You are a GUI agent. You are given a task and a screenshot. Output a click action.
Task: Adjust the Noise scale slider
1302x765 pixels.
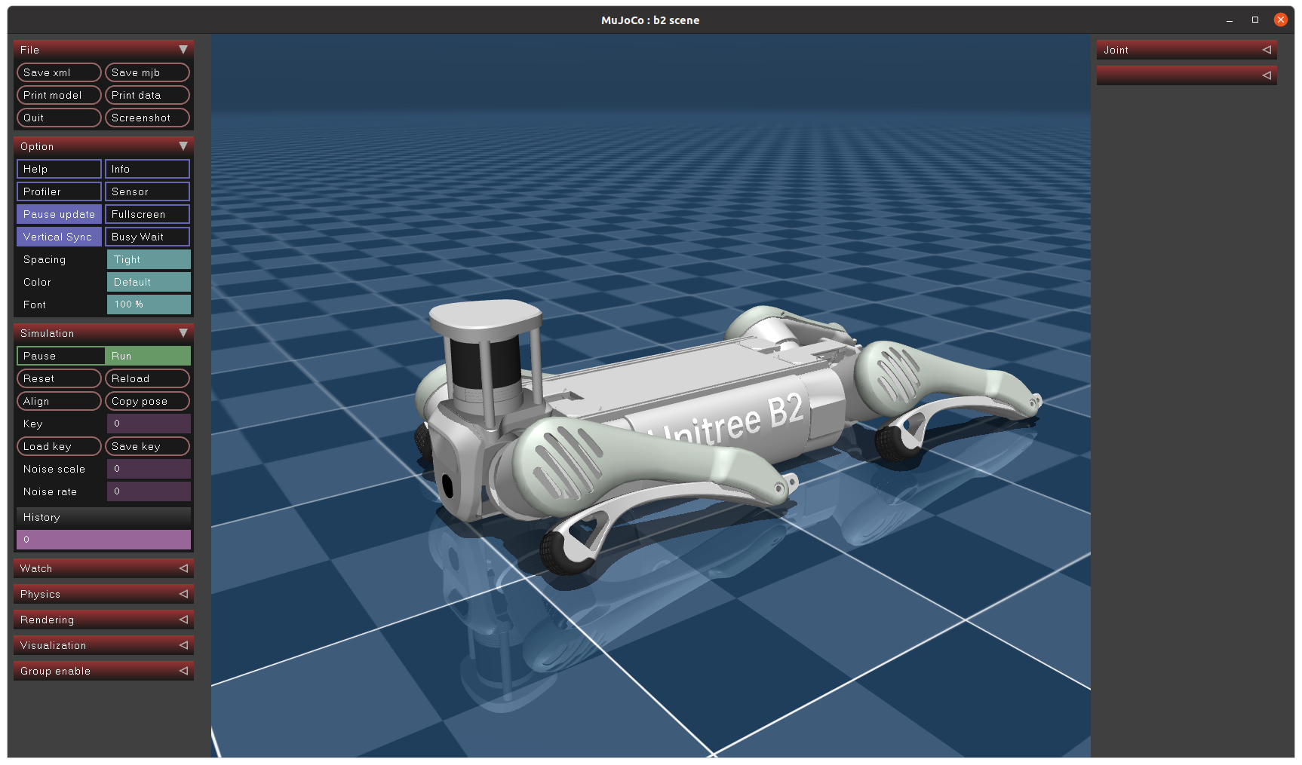point(149,469)
